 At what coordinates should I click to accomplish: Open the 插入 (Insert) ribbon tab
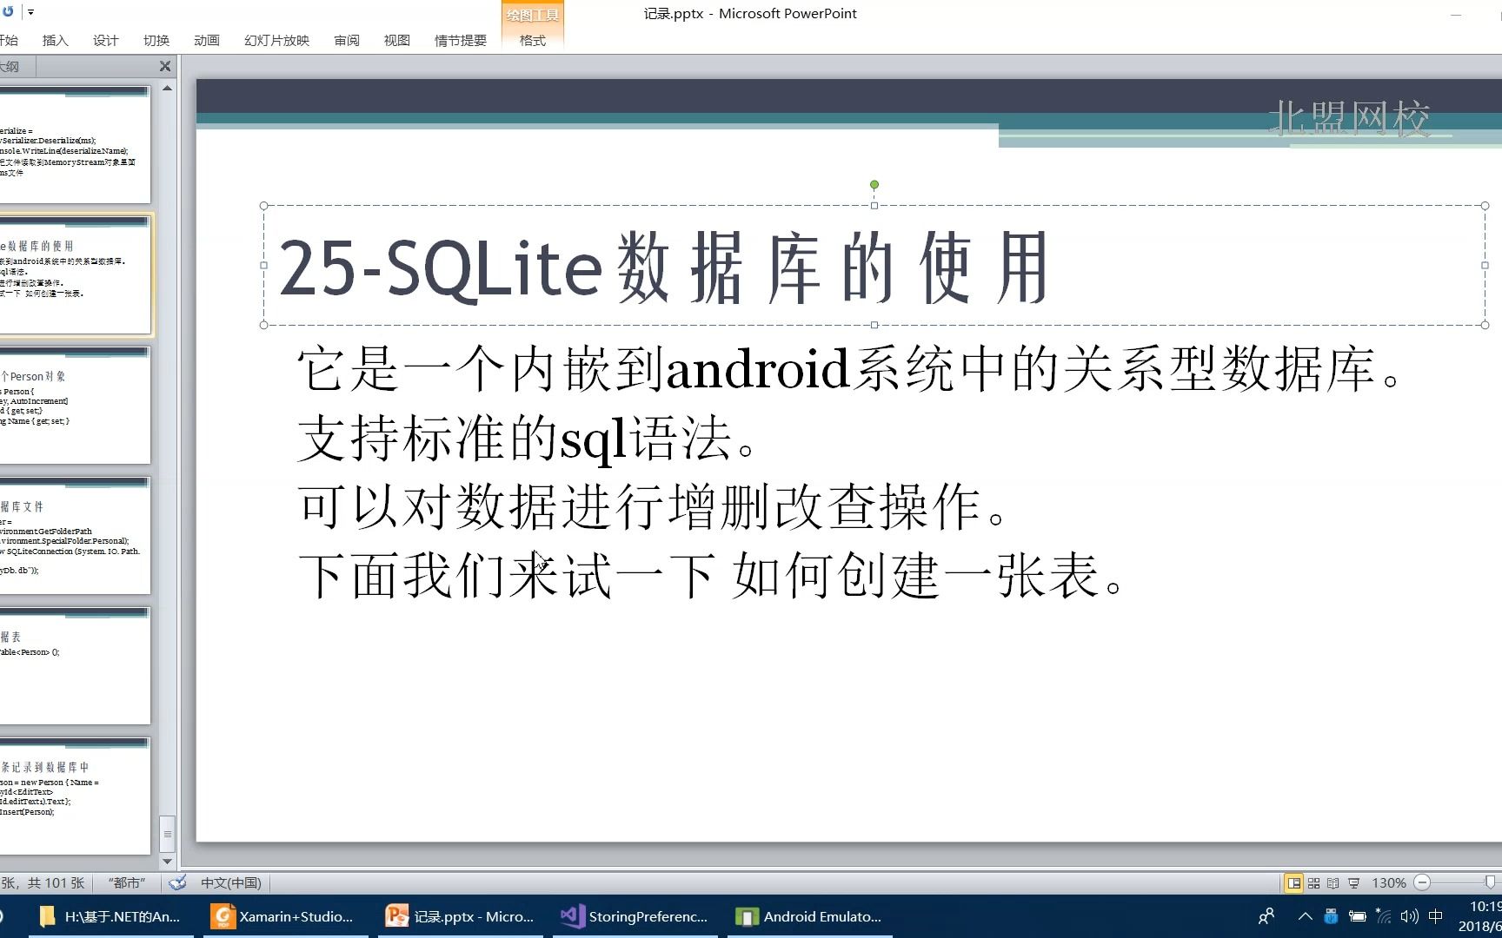(x=55, y=41)
